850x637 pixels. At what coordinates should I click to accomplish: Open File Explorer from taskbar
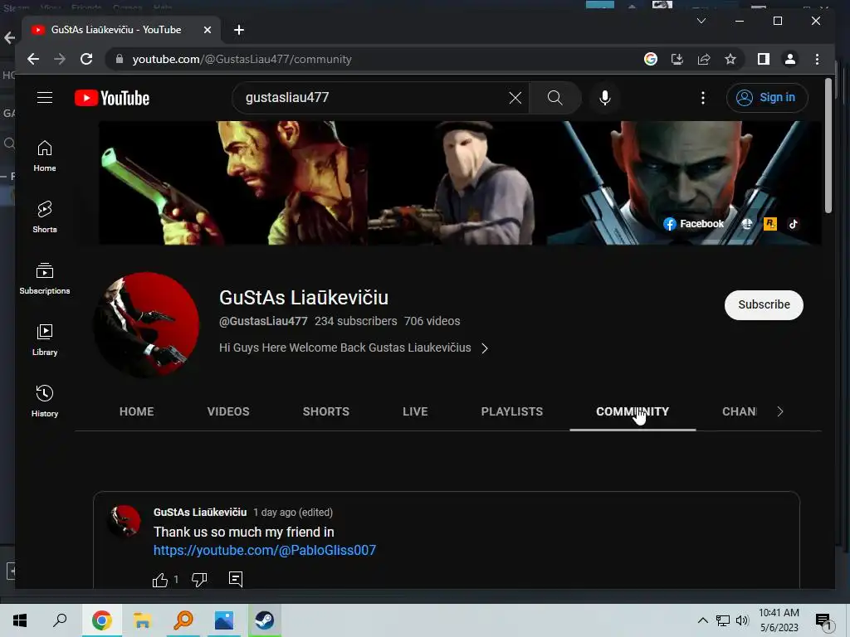(142, 620)
